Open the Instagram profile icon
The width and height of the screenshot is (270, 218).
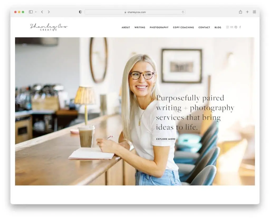click(x=227, y=27)
